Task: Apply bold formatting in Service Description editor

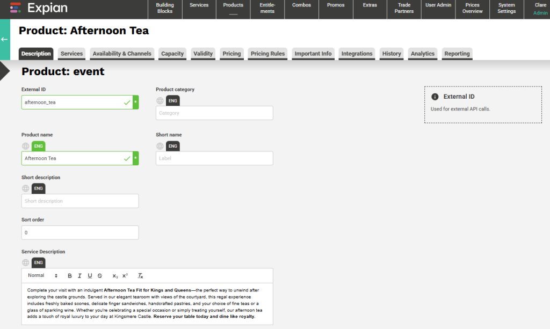Action: coord(69,276)
